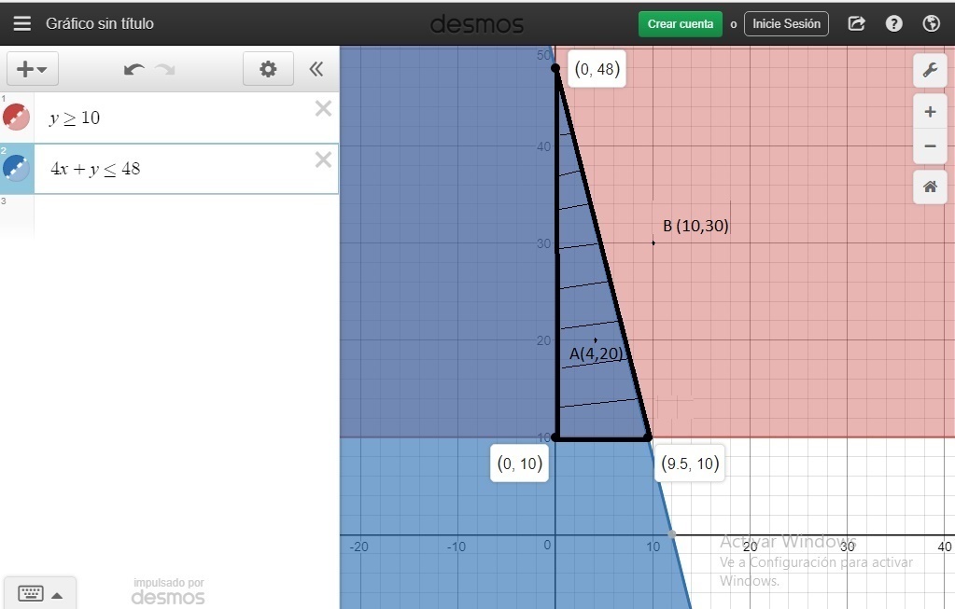Open the hamburger menu
This screenshot has width=955, height=609.
[22, 23]
